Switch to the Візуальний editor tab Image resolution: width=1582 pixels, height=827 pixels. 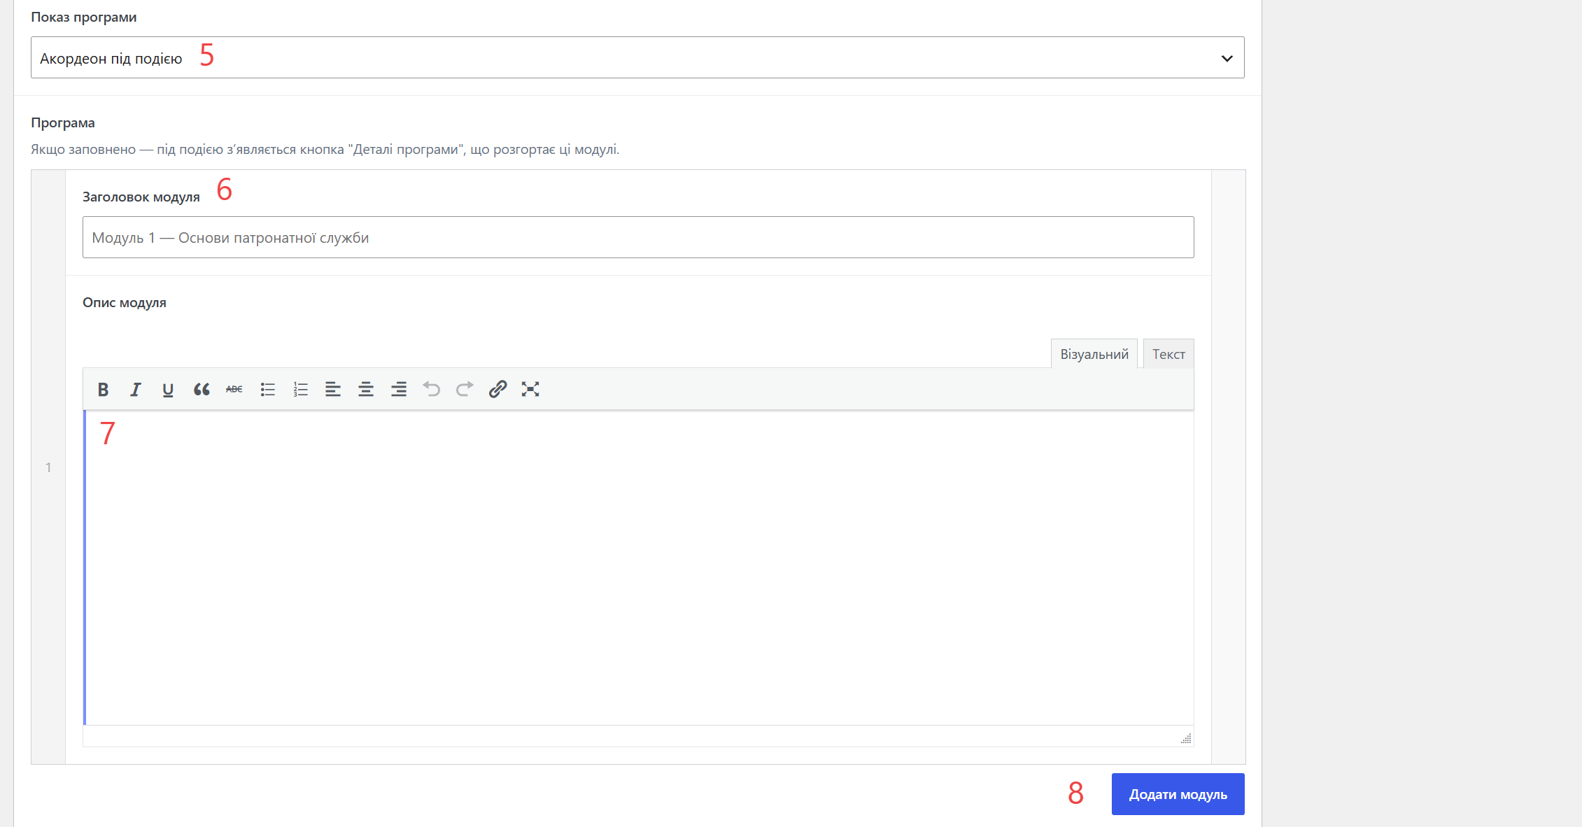pyautogui.click(x=1094, y=354)
